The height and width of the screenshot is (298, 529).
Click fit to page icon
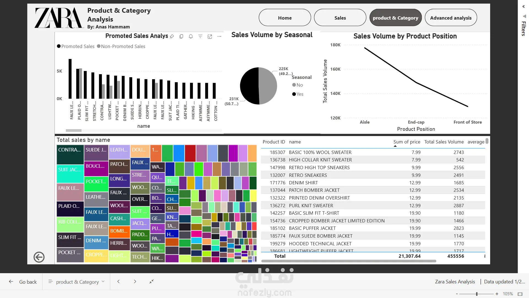pyautogui.click(x=520, y=294)
